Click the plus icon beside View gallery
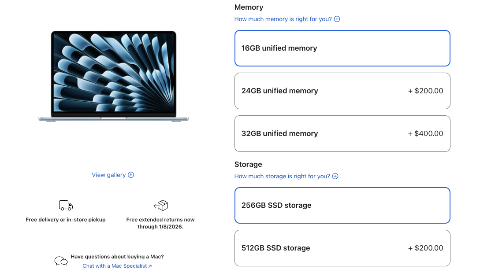480x269 pixels. pos(130,175)
